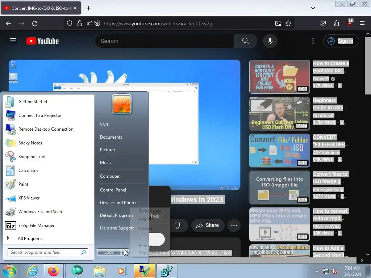Show hidden system tray icons
The image size is (371, 278).
point(317,271)
